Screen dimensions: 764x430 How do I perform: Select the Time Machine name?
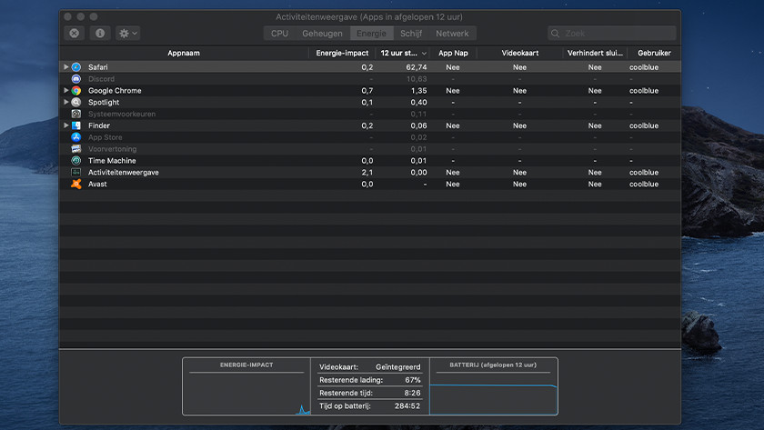[112, 161]
